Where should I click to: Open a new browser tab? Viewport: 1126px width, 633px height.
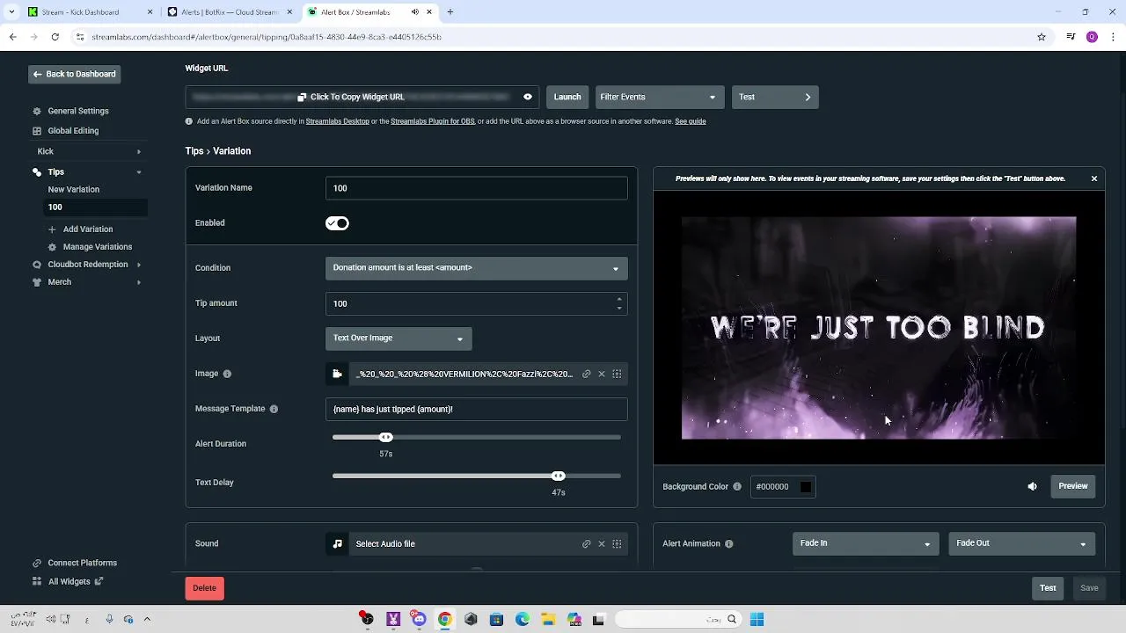450,12
